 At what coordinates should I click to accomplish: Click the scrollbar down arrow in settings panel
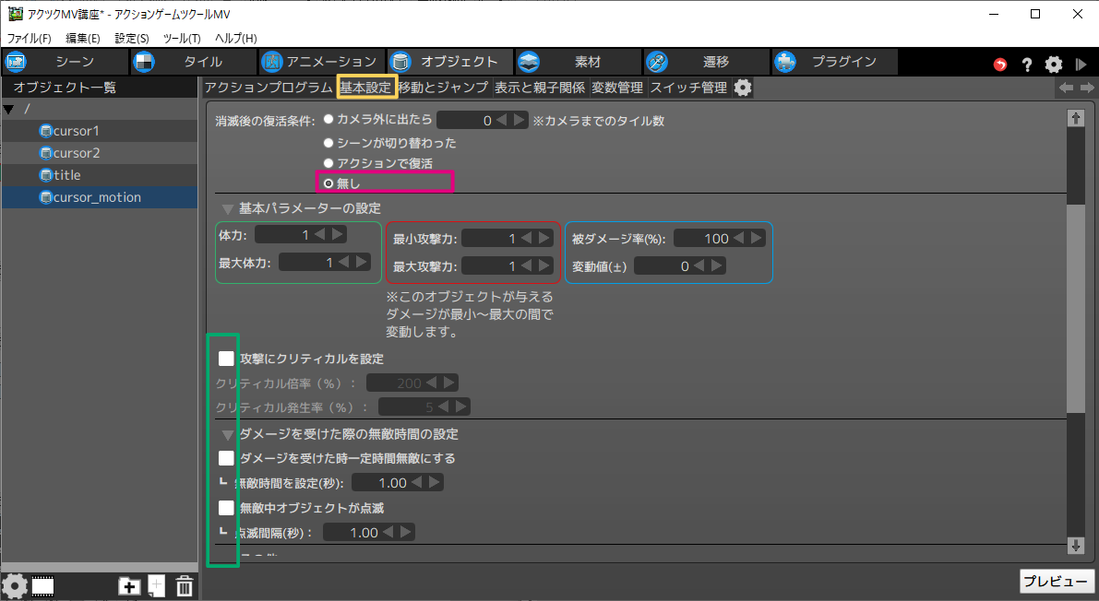tap(1075, 546)
